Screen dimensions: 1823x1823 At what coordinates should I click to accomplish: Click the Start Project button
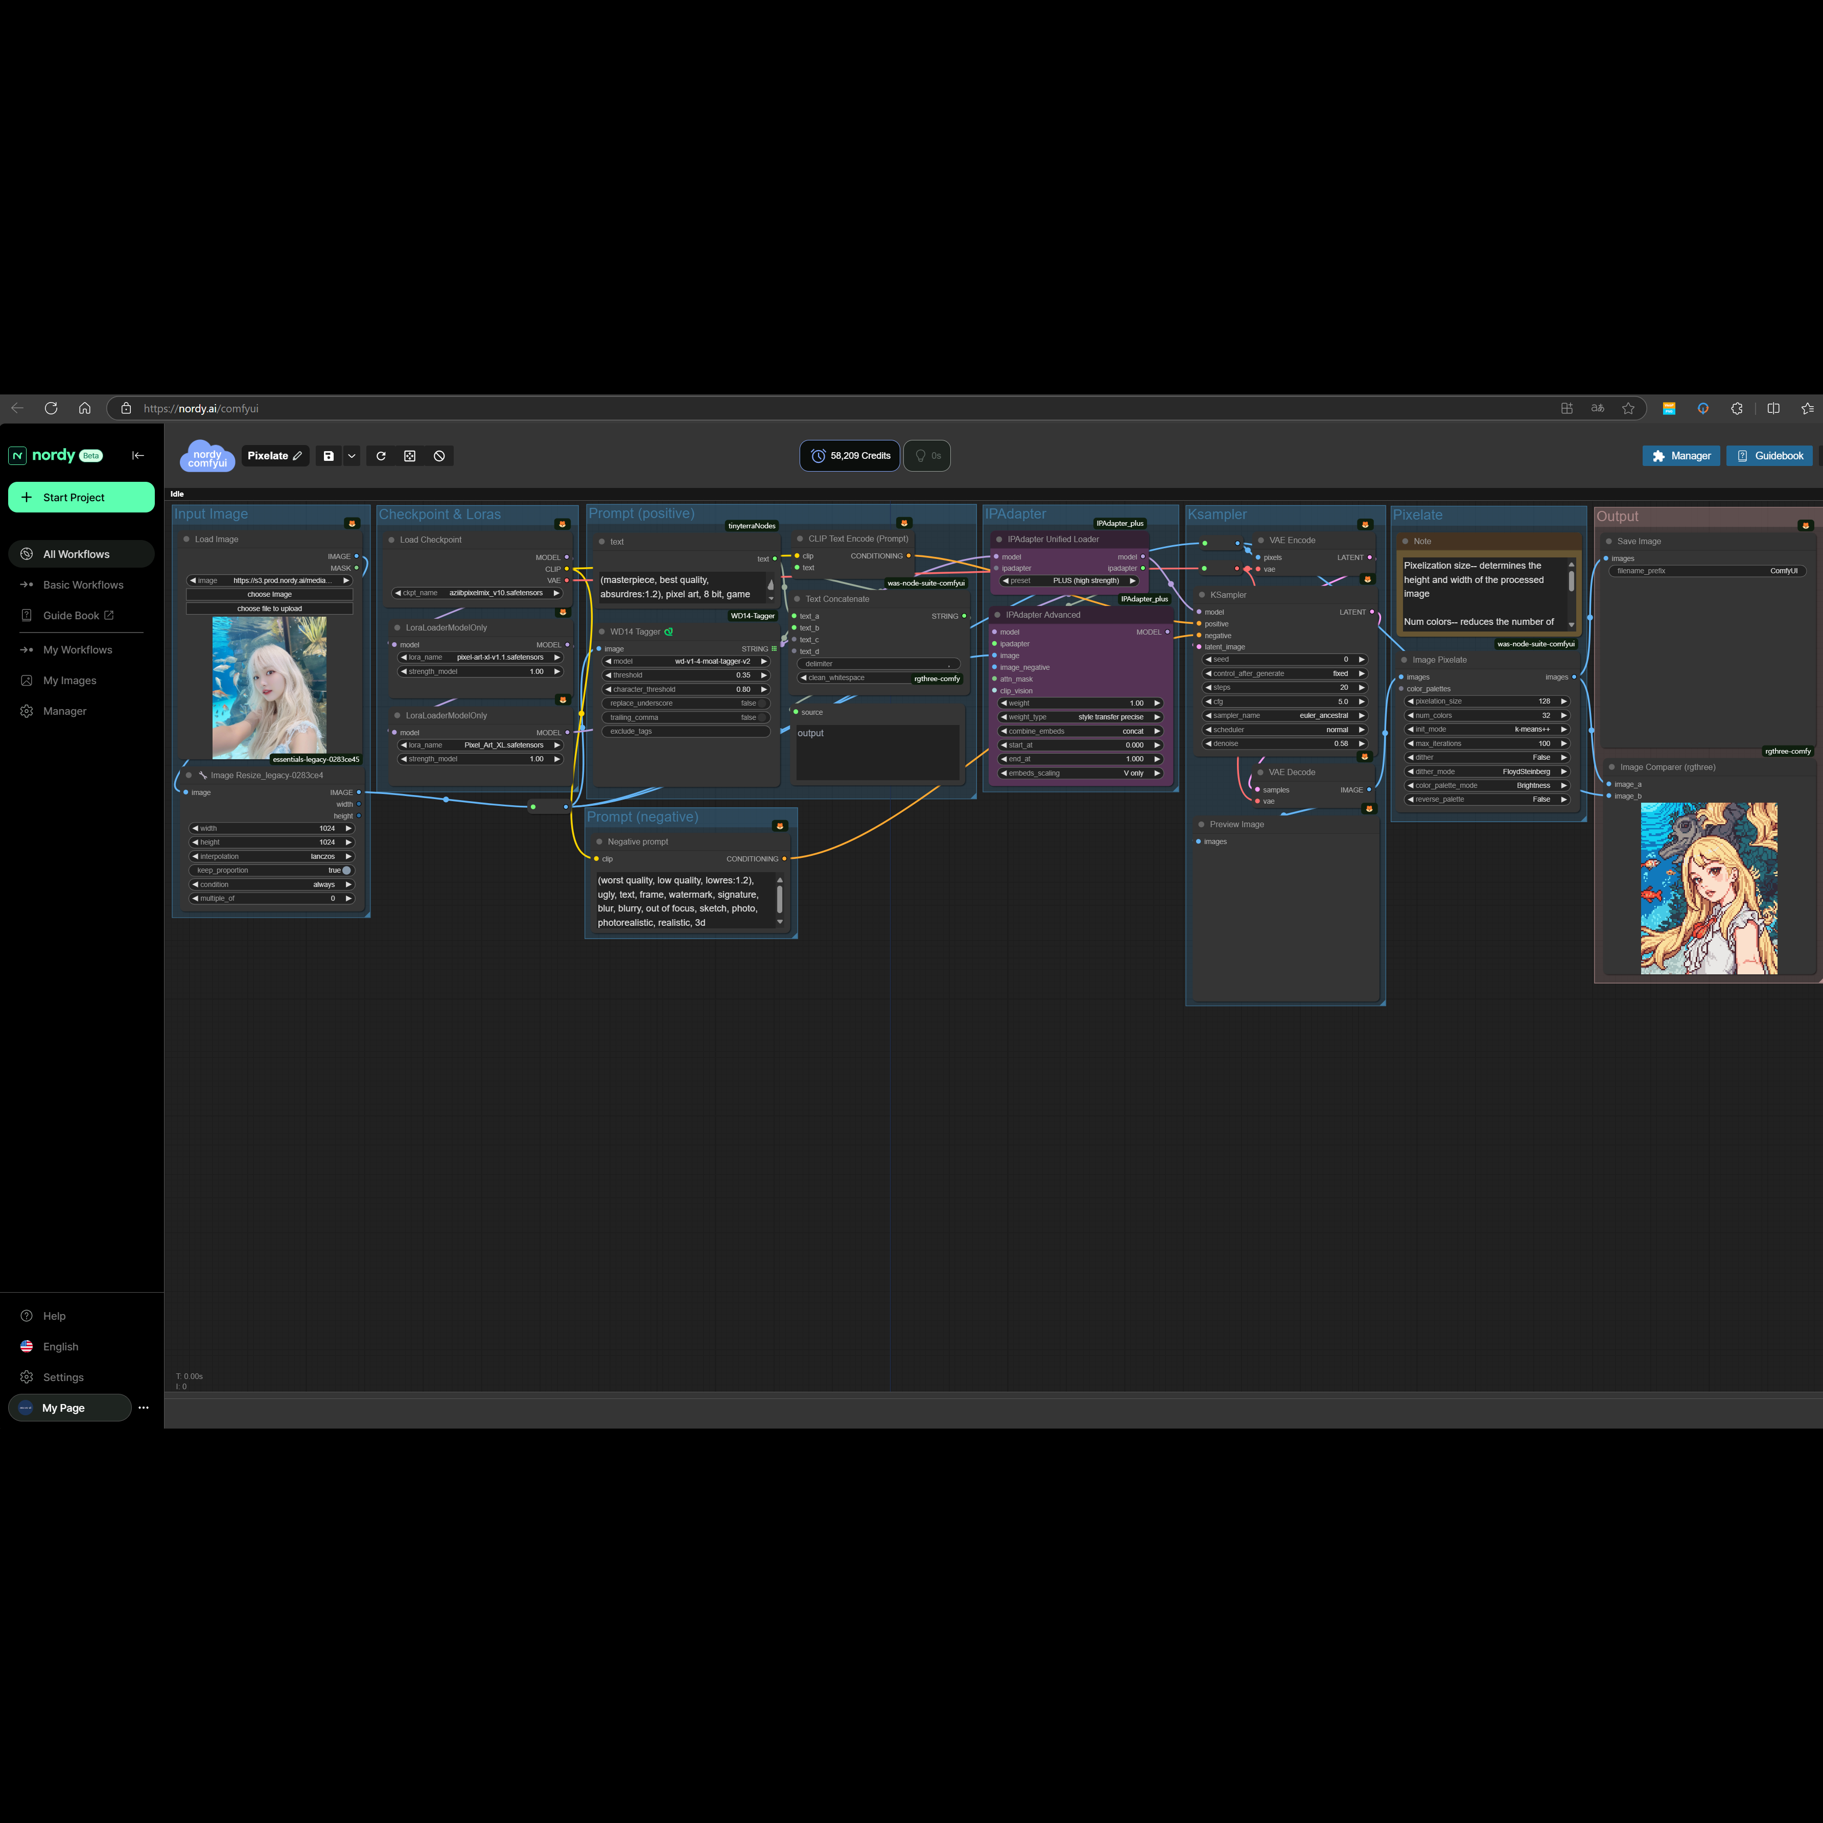[x=81, y=497]
